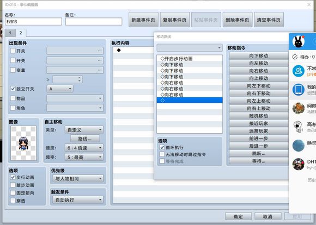Open the empty dropdown in 移动路线 dialog
The width and height of the screenshot is (316, 225).
point(190,48)
